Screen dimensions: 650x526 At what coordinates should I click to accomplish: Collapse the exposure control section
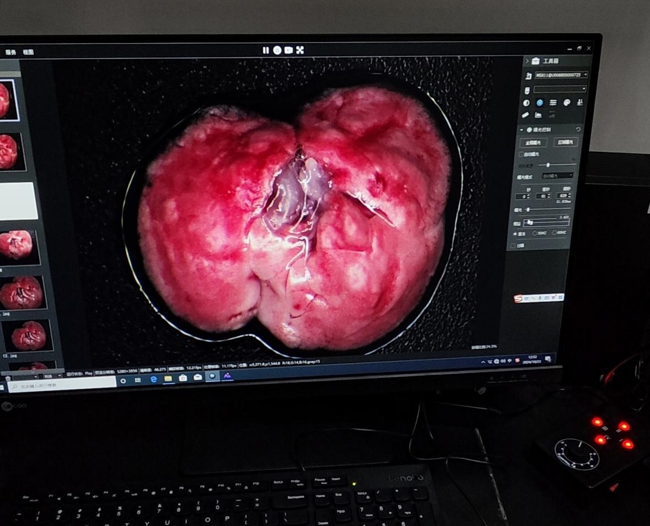coord(522,129)
